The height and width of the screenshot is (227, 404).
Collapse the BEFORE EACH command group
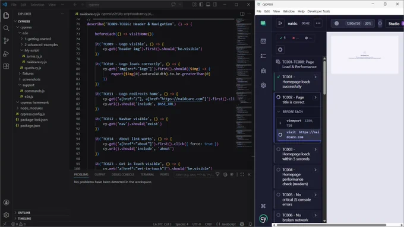(279, 112)
